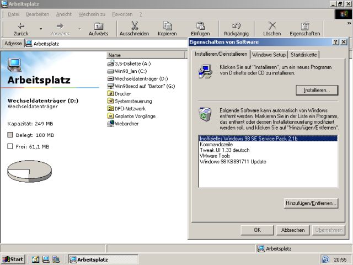Switch to the Startdiskette tab
The image size is (353, 265).
click(303, 55)
